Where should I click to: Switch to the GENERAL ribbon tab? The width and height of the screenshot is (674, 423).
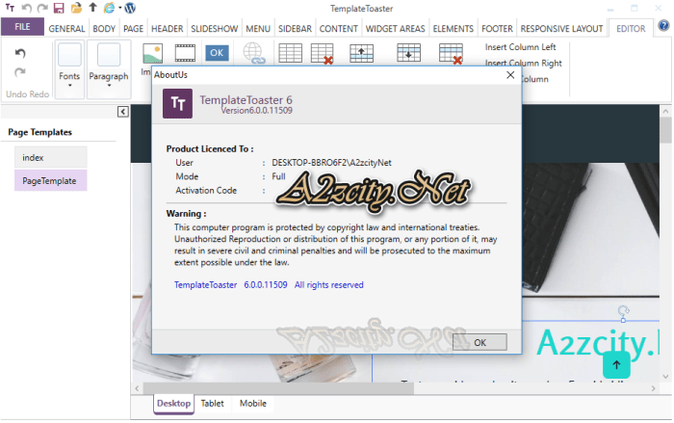pyautogui.click(x=66, y=28)
